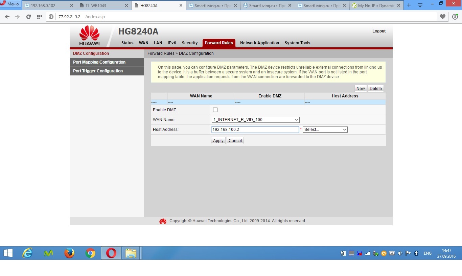Reload the page with refresh icon
Image resolution: width=462 pixels, height=276 pixels.
(x=28, y=17)
